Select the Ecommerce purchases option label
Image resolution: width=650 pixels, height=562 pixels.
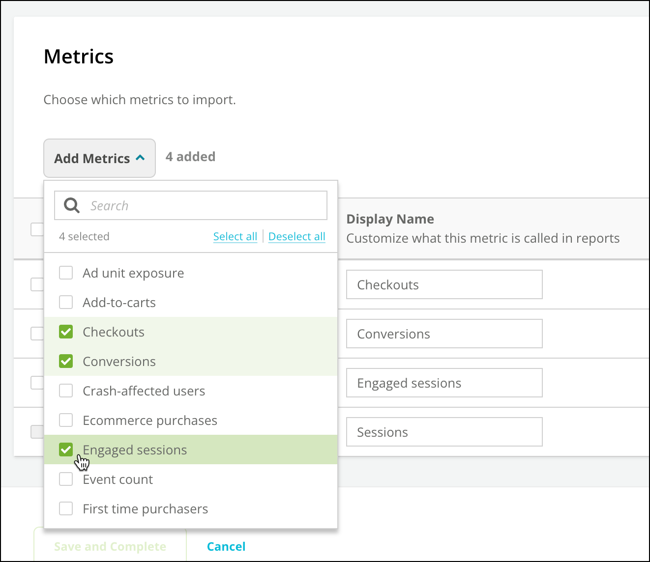coord(150,421)
